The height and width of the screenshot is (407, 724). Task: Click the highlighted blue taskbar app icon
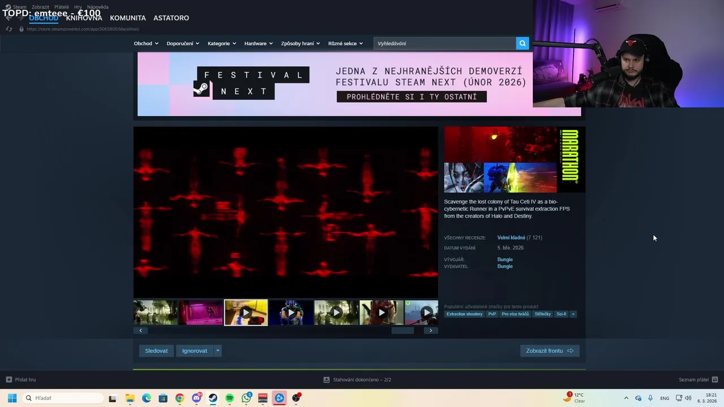(279, 398)
